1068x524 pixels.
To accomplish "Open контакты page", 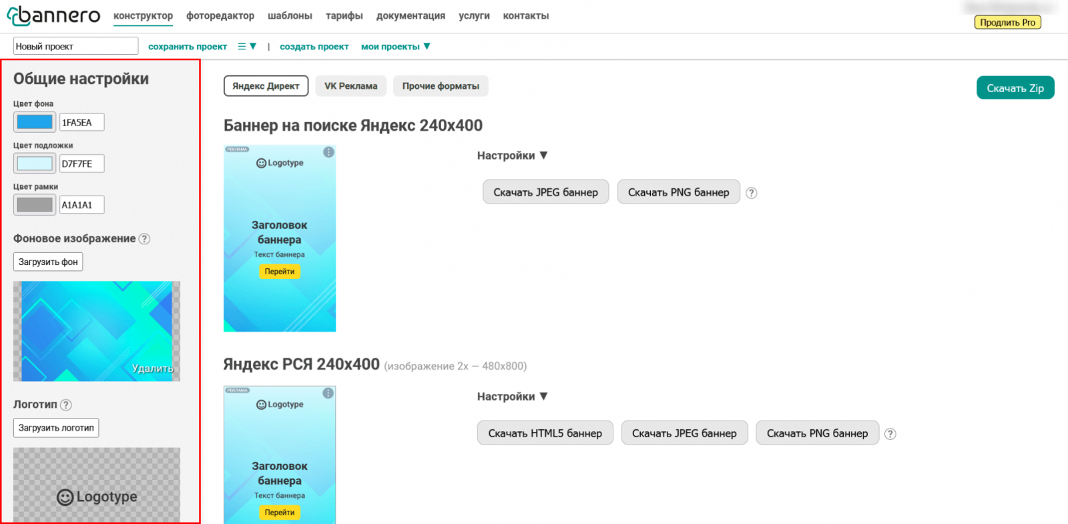I will pos(526,16).
